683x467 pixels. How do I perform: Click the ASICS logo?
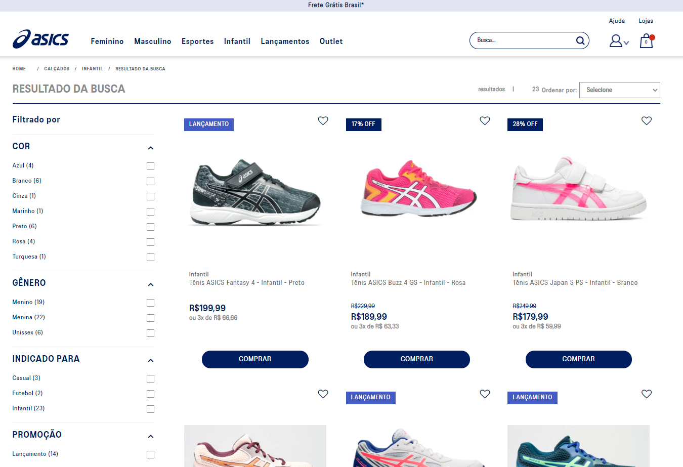[40, 39]
